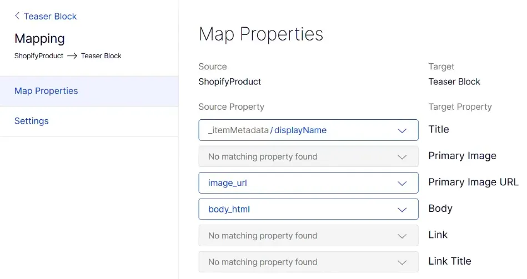Open source dropdown for Link Title
Screen dimensions: 527x279
coord(308,262)
